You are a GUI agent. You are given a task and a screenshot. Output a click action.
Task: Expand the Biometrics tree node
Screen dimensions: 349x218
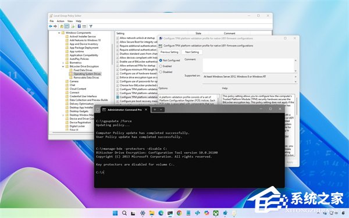point(63,63)
